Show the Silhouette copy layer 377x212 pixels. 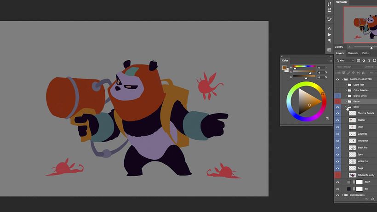(x=337, y=175)
